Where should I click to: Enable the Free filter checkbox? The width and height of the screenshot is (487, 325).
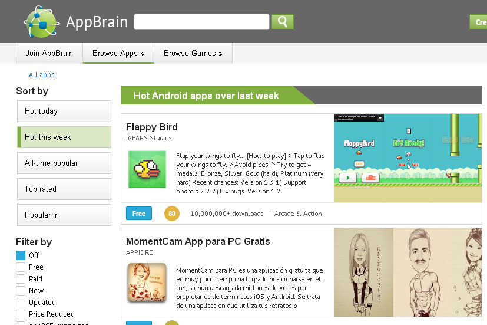click(21, 267)
